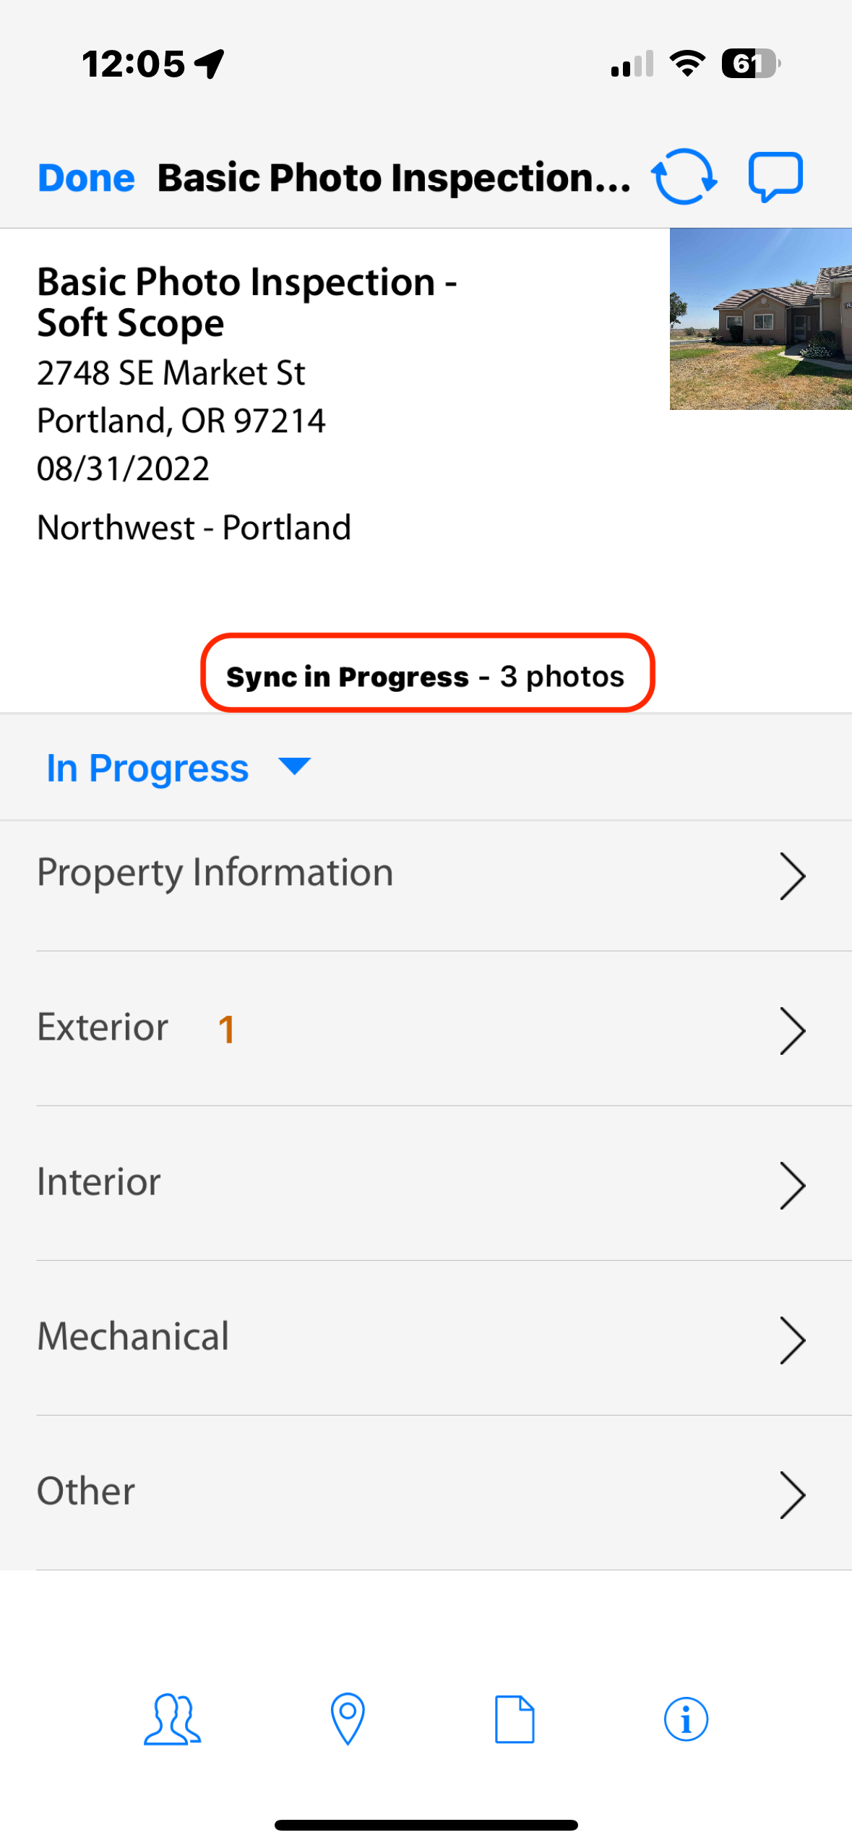Viewport: 852px width, 1848px height.
Task: Open the comments chat bubble icon
Action: (x=775, y=176)
